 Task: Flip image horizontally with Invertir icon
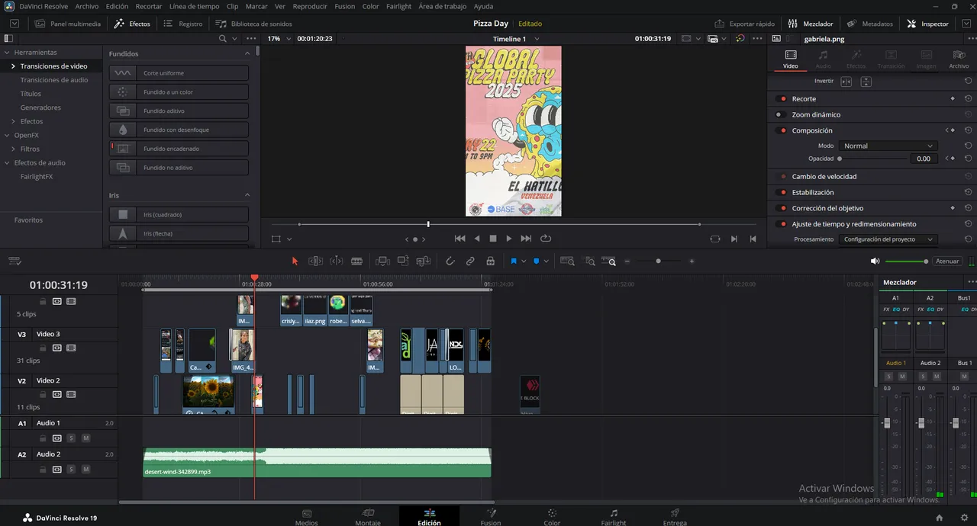pos(846,81)
